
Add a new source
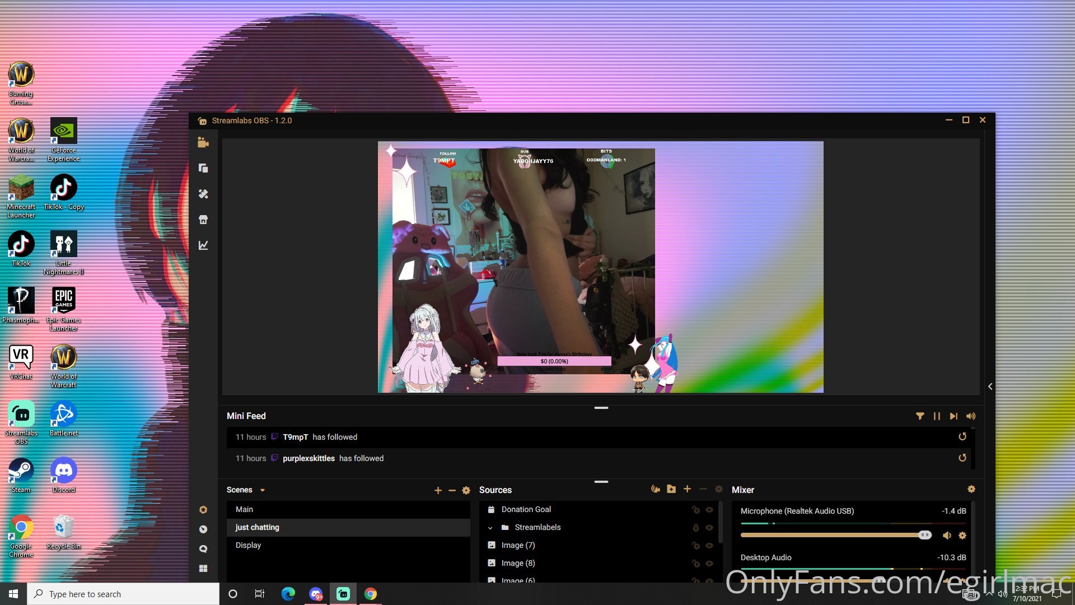(x=687, y=489)
